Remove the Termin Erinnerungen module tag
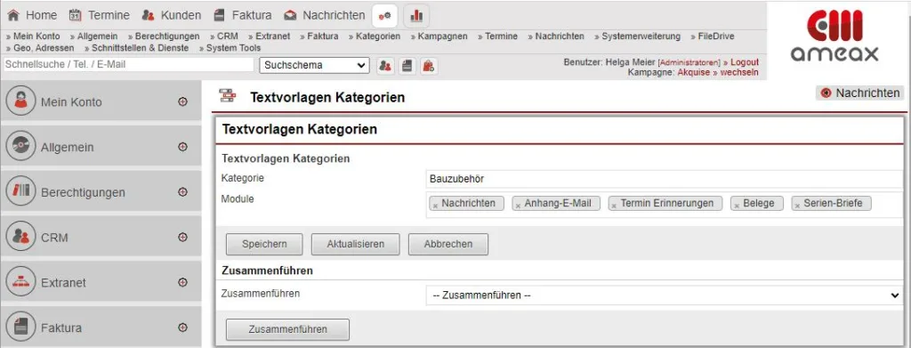The image size is (911, 348). pyautogui.click(x=613, y=205)
